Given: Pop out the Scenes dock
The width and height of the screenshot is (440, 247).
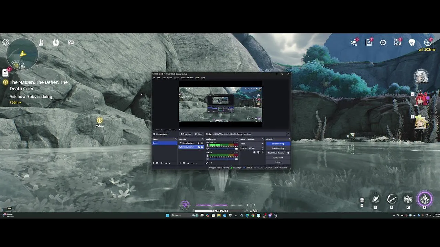Looking at the screenshot, I should [176, 139].
